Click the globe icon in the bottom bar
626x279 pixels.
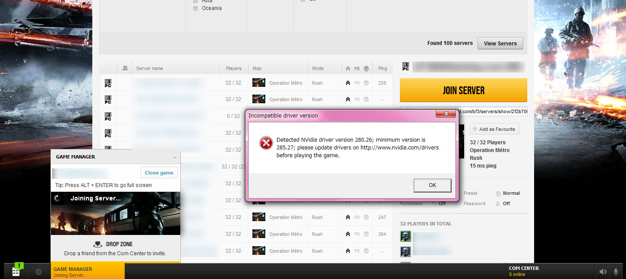point(38,272)
